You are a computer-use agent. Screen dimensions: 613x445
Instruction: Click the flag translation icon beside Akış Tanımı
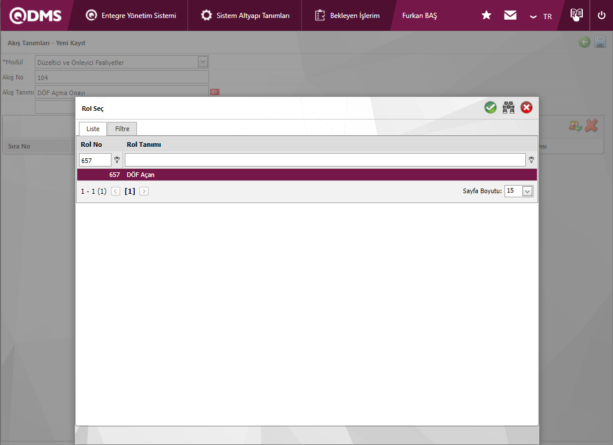[215, 92]
